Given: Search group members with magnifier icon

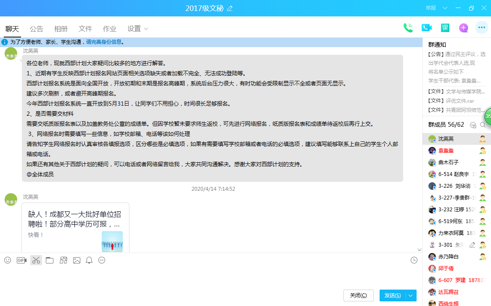Looking at the screenshot, I should [x=483, y=125].
